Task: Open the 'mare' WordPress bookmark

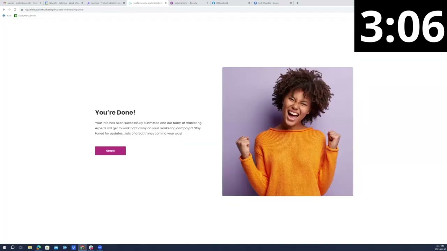Action: (x=7, y=16)
